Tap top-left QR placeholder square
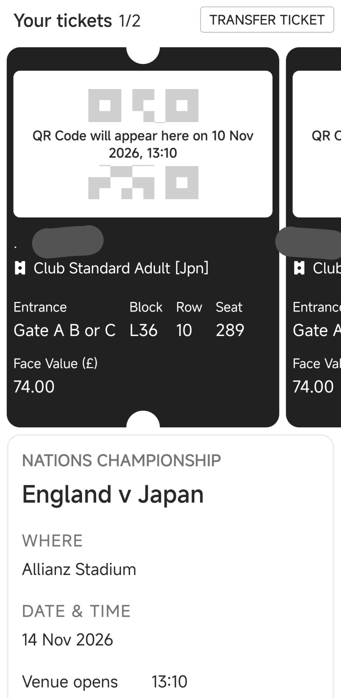Screen dimensions: 341x698 point(105,105)
